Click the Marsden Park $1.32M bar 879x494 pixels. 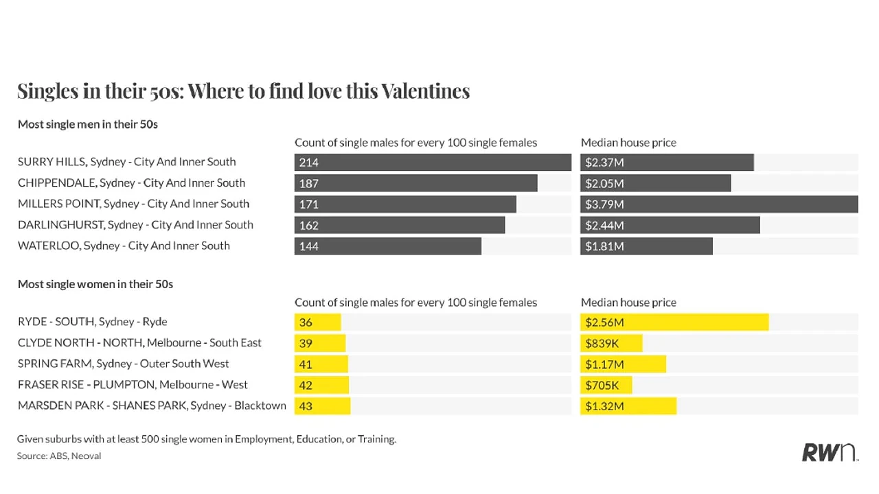pos(628,405)
